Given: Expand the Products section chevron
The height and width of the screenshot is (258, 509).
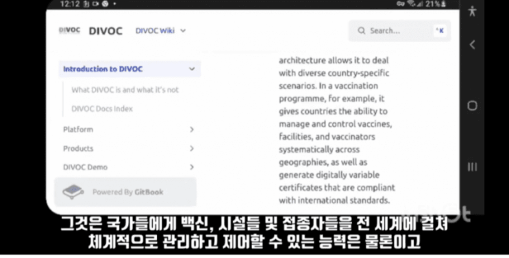Looking at the screenshot, I should (x=192, y=148).
